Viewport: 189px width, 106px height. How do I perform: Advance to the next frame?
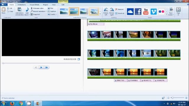[47, 67]
